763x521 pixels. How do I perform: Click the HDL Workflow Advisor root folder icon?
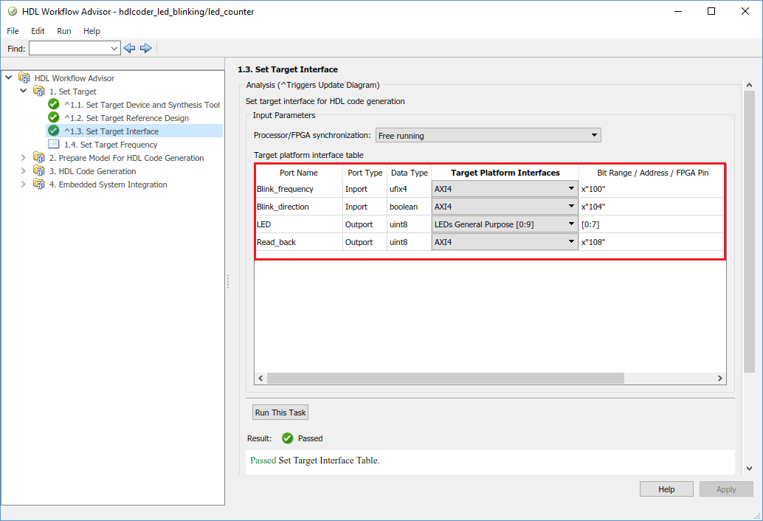(x=24, y=78)
